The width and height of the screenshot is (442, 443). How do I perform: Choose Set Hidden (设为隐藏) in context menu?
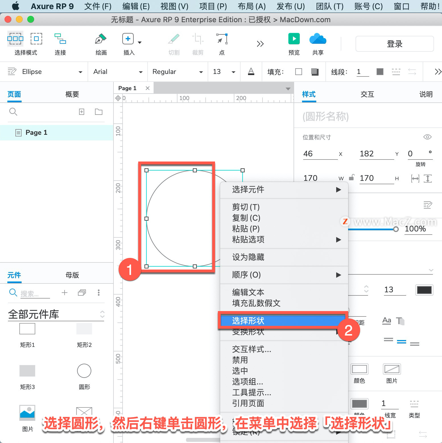284,257
